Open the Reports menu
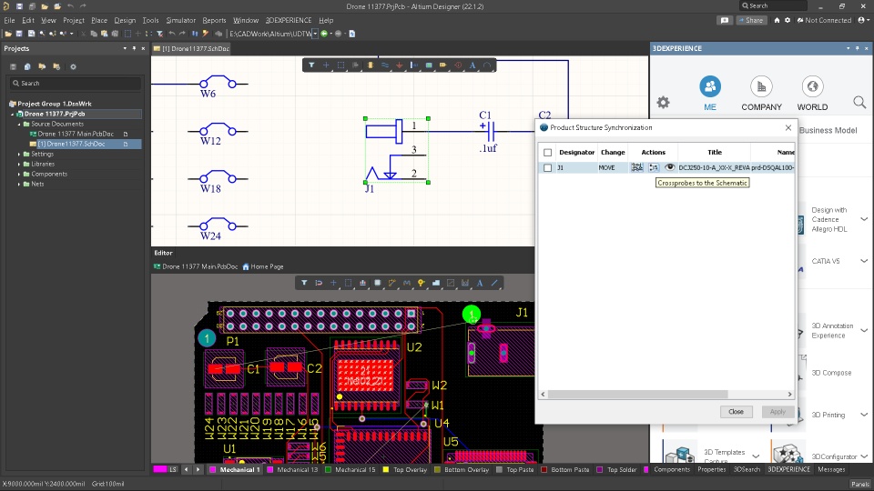Image resolution: width=874 pixels, height=491 pixels. (214, 20)
